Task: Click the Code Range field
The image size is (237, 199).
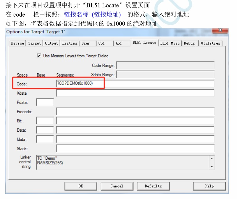Action: point(165,65)
